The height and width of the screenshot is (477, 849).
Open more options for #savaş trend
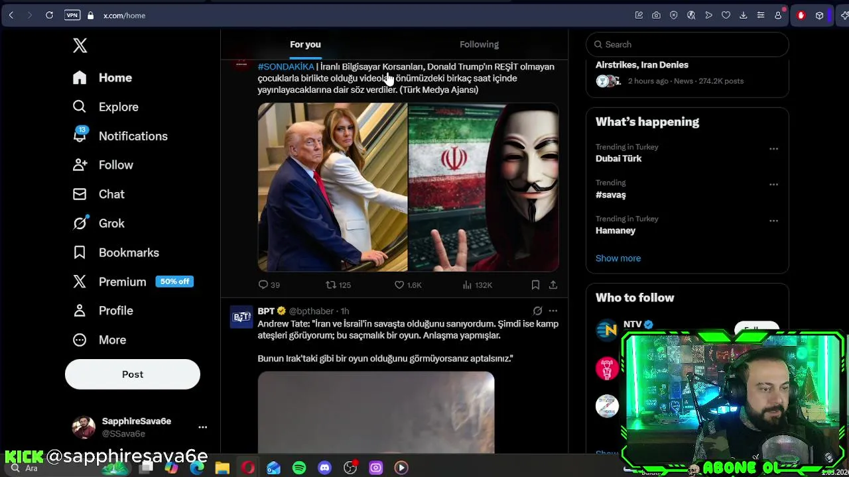773,185
